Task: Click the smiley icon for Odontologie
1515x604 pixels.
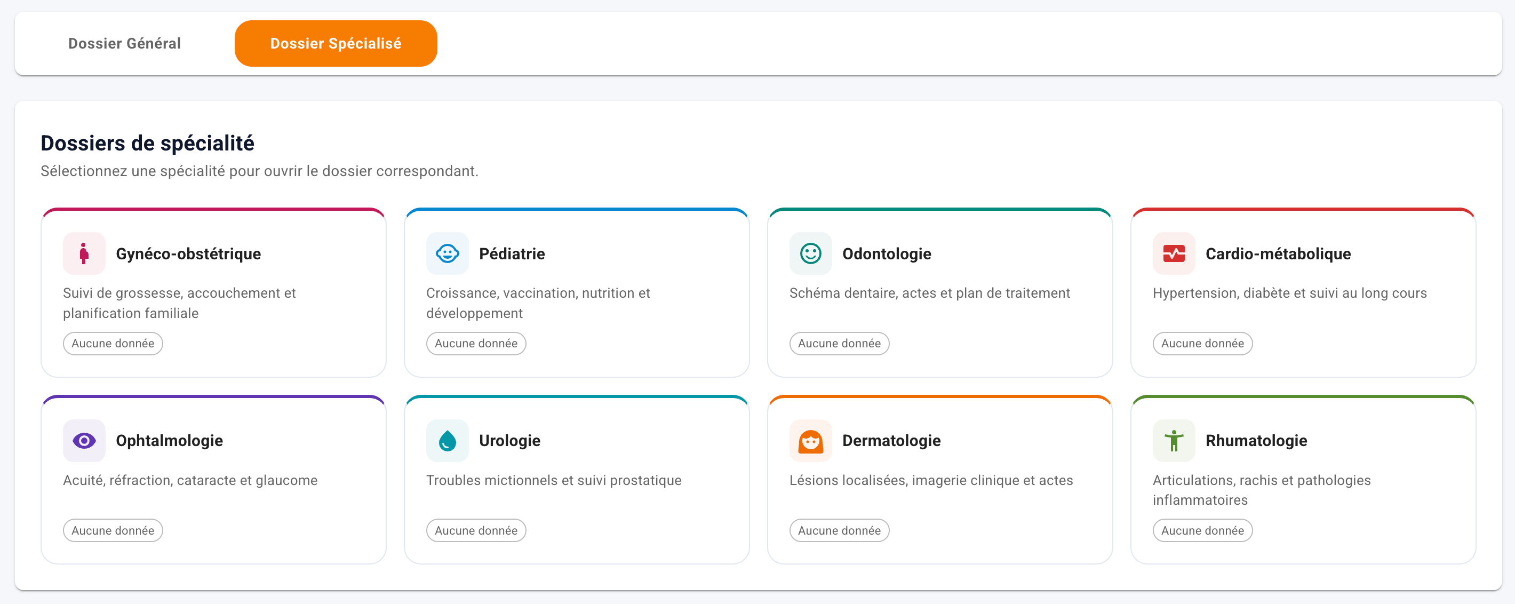Action: click(810, 253)
